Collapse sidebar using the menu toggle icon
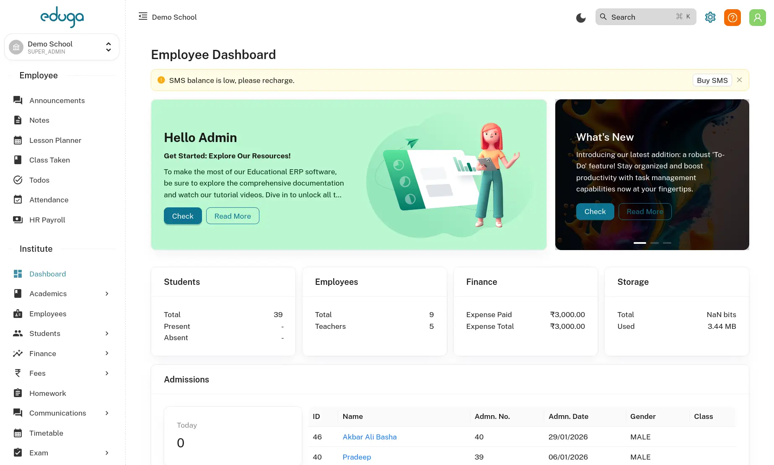 (x=143, y=16)
